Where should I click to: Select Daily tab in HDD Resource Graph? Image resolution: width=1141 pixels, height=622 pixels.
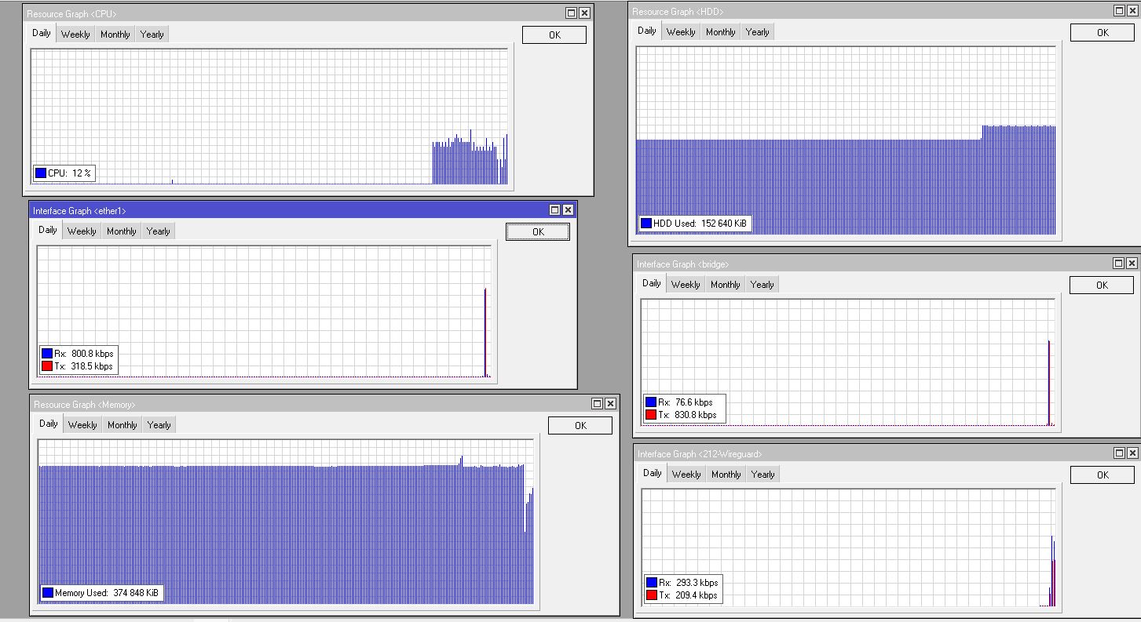[x=647, y=31]
